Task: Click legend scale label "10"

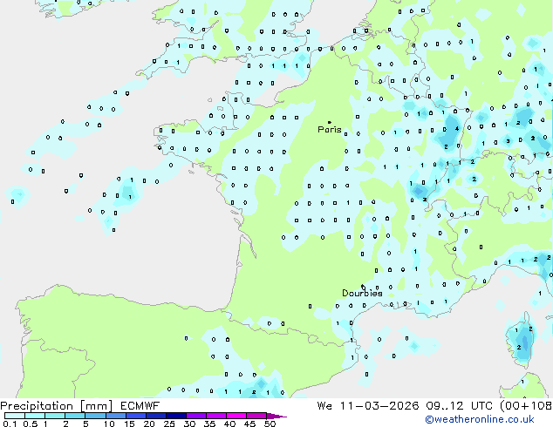Action: tap(109, 424)
